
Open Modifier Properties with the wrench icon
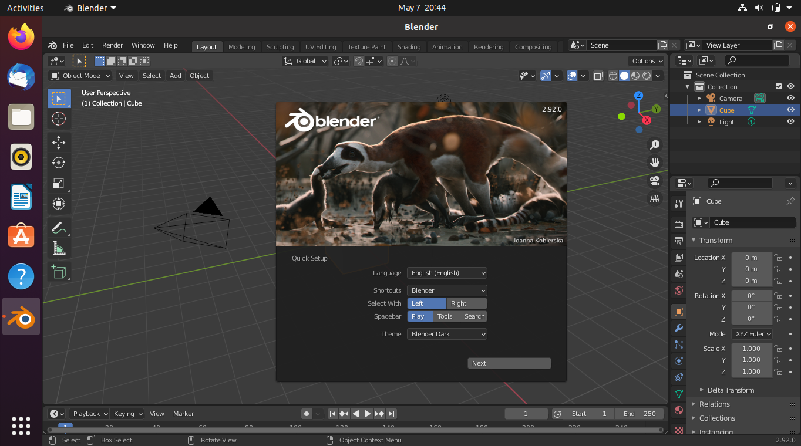(678, 329)
